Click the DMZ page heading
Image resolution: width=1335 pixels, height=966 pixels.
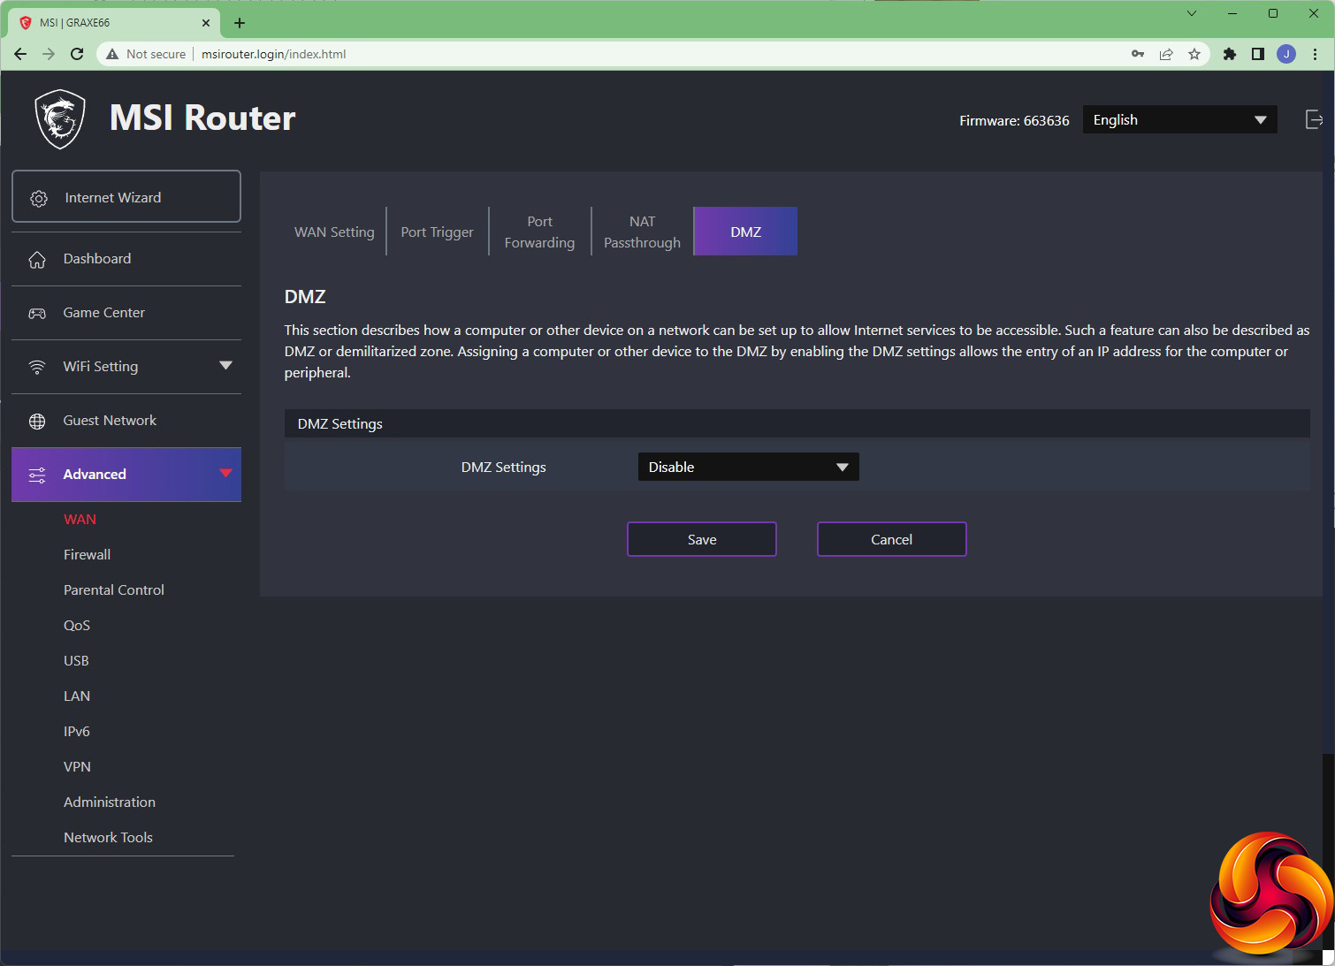(305, 297)
